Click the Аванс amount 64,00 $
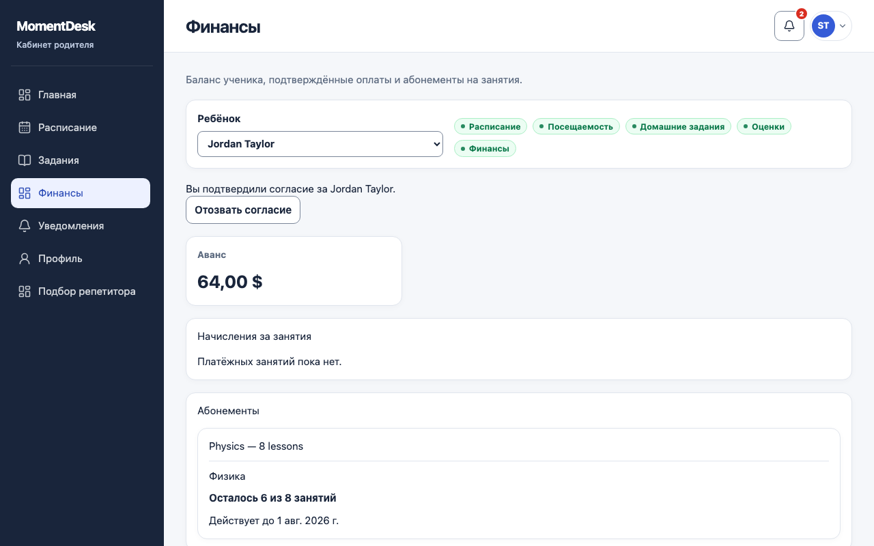This screenshot has width=874, height=546. (x=230, y=281)
